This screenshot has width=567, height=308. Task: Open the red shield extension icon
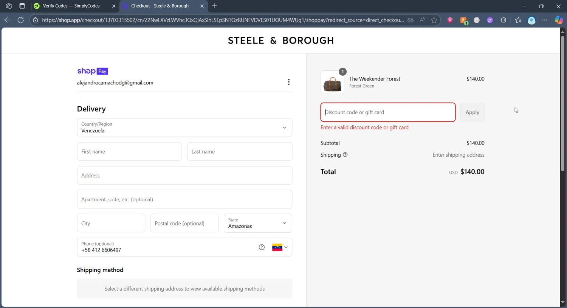click(450, 20)
